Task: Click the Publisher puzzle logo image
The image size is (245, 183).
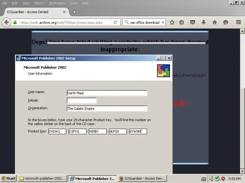Action: 164,71
